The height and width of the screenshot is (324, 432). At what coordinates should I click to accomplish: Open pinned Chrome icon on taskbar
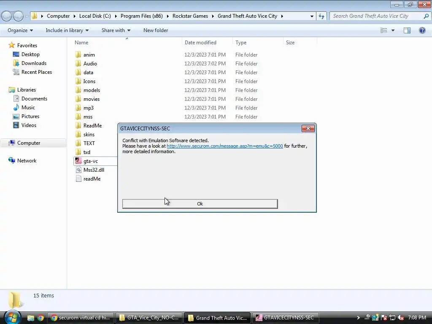tap(40, 318)
